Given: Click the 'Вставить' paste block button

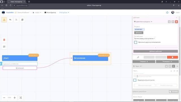Looking at the screenshot, I should tap(174, 92).
